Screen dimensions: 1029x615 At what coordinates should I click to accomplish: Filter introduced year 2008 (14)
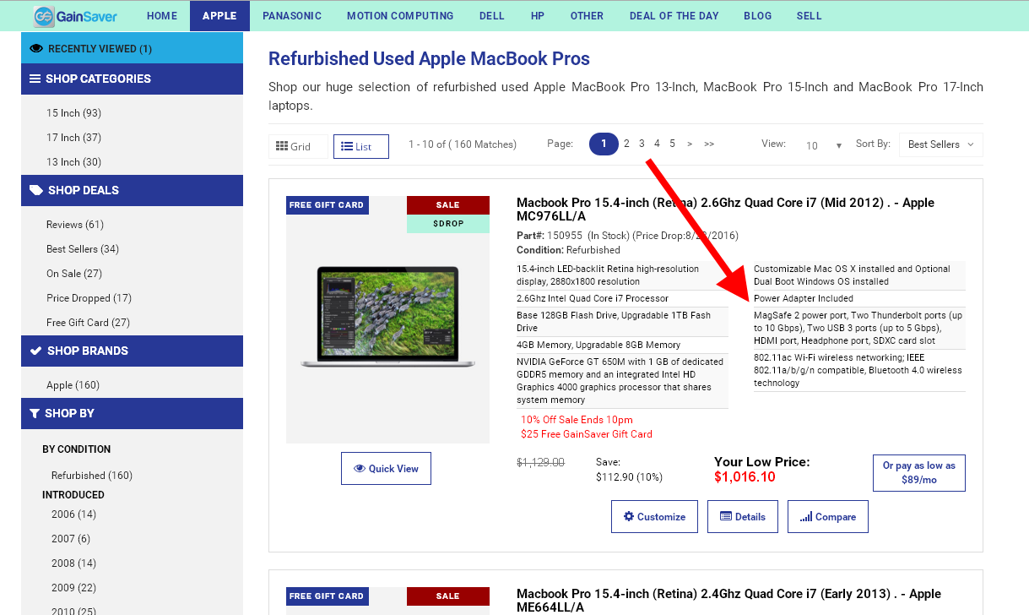[x=73, y=563]
